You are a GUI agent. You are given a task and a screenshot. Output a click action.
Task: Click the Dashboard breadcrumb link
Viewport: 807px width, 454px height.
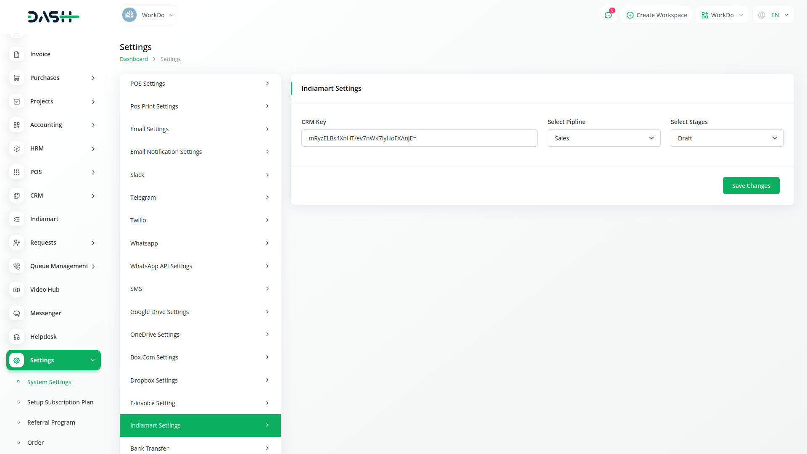click(134, 59)
